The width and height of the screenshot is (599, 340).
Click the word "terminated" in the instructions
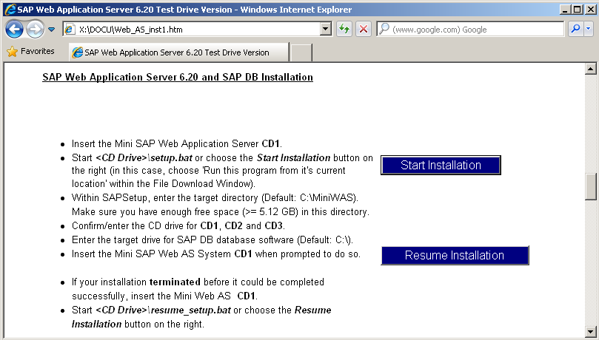175,282
